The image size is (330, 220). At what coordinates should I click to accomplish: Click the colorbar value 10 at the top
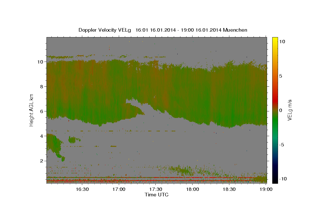point(282,42)
